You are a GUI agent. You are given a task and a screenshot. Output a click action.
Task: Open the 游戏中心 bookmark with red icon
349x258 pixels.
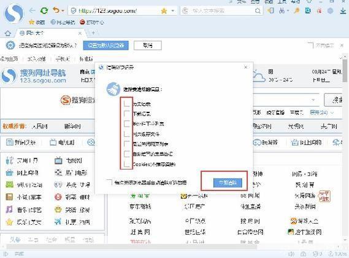pyautogui.click(x=92, y=22)
